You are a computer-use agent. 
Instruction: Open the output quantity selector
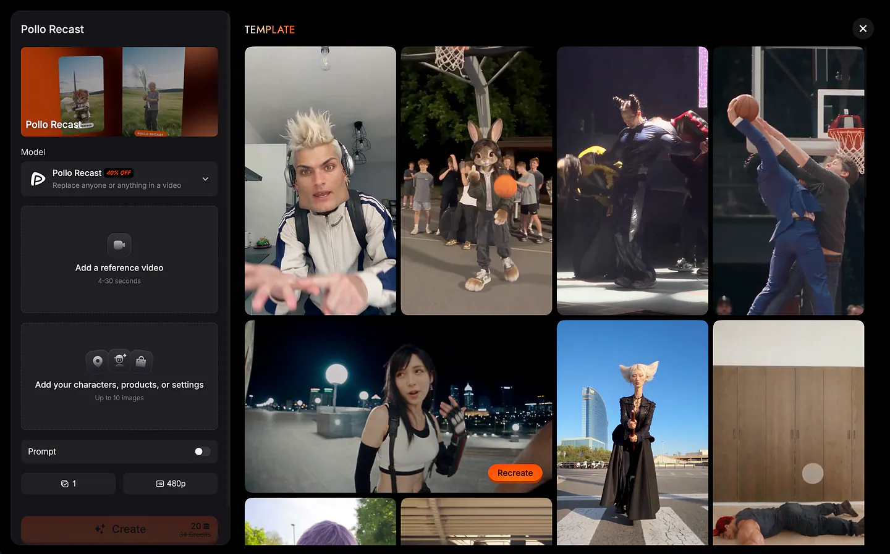coord(68,484)
